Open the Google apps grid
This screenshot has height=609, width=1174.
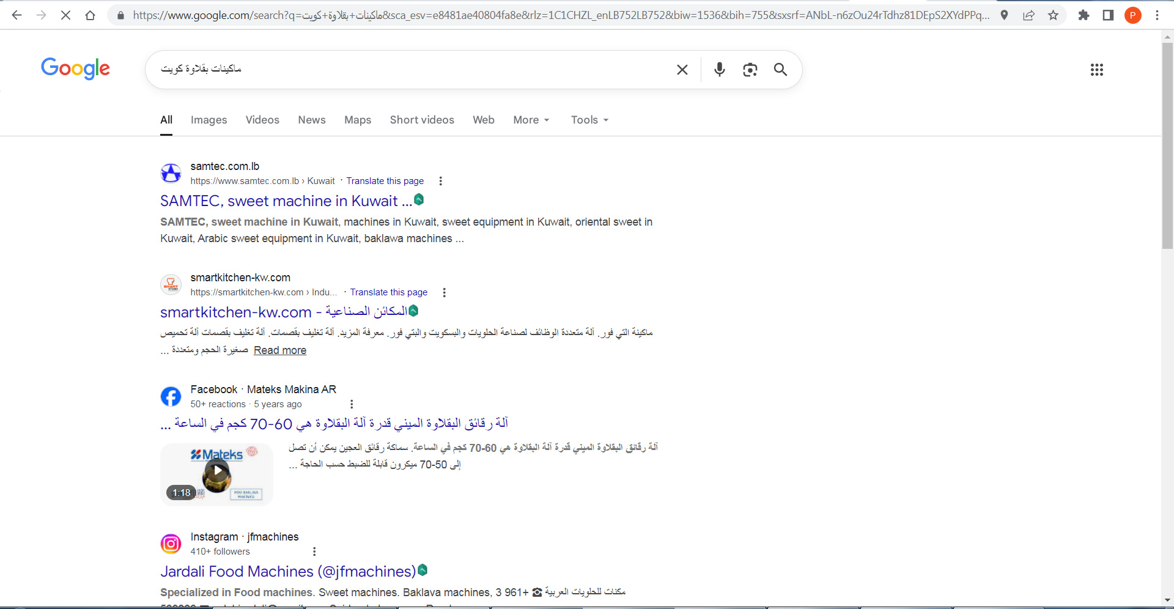tap(1097, 70)
